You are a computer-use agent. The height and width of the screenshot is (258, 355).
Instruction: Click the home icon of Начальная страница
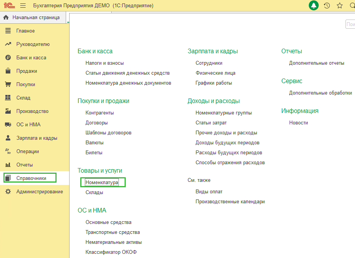point(6,18)
